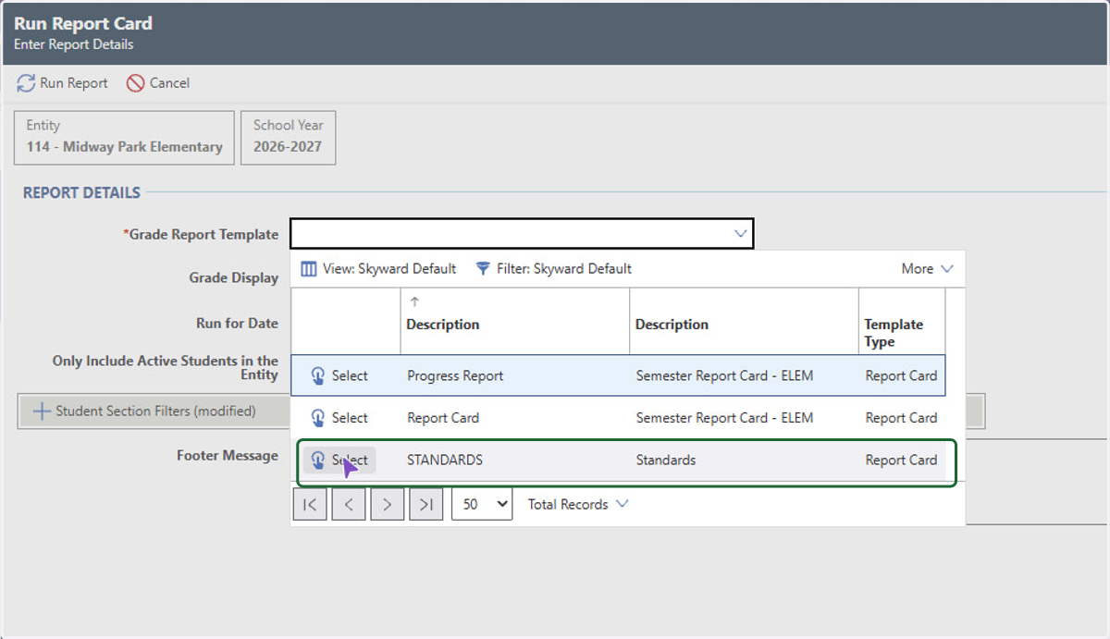The height and width of the screenshot is (639, 1110).
Task: Click the Run Report refresh icon
Action: pos(26,83)
